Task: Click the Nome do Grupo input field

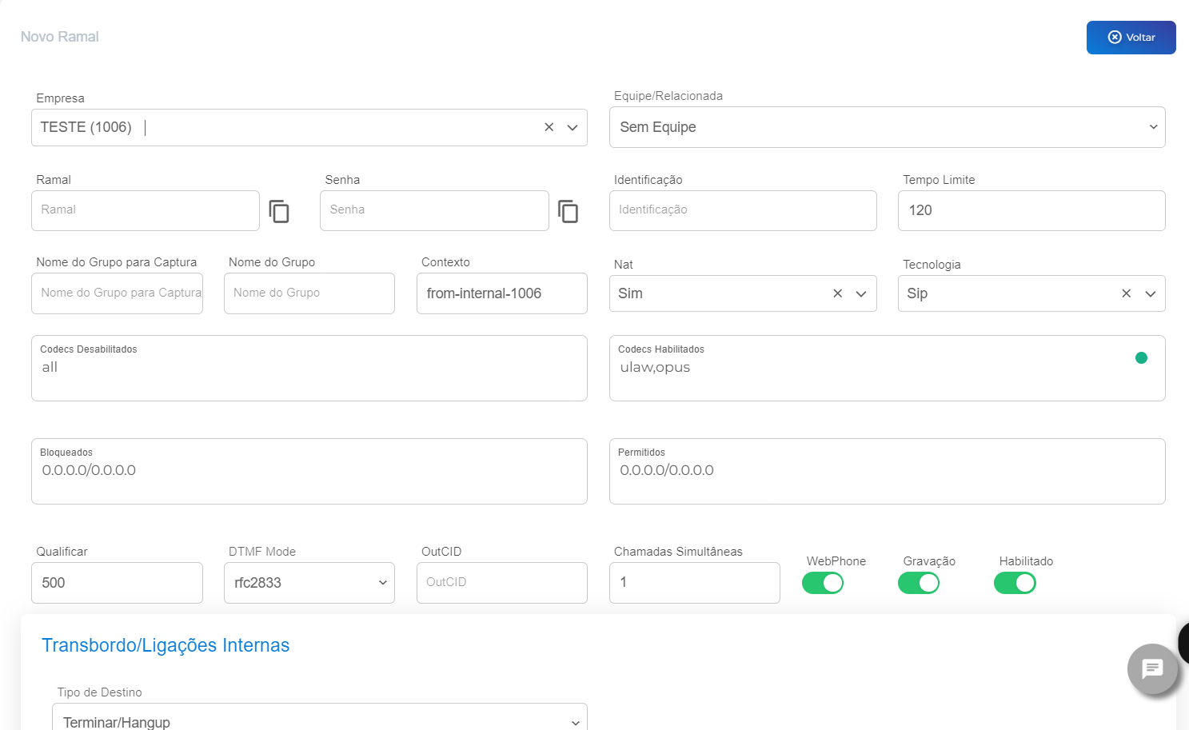Action: (309, 293)
